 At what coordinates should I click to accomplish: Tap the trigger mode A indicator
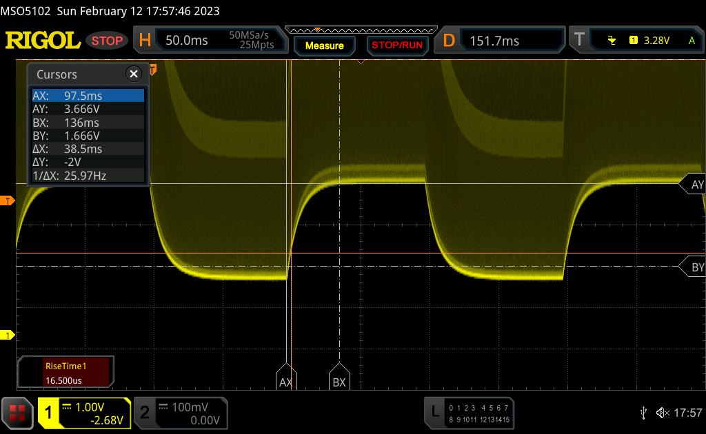[x=692, y=41]
